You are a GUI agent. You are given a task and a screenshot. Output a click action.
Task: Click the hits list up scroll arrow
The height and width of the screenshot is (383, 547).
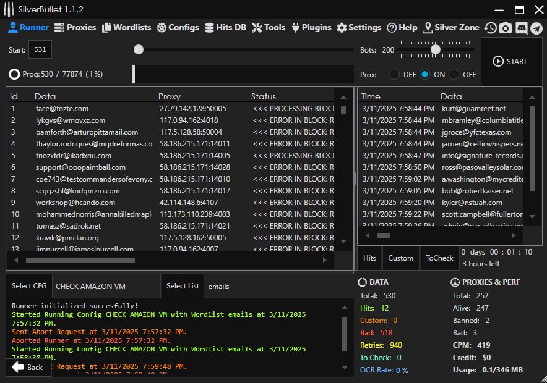coord(532,97)
